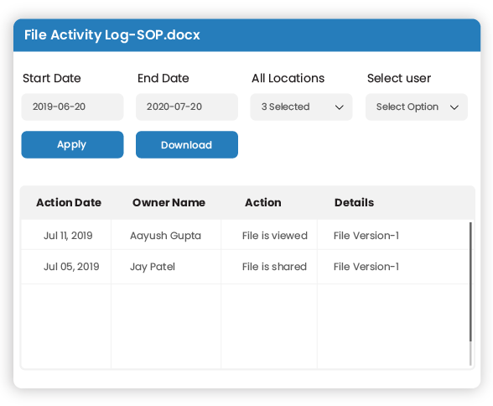Image resolution: width=493 pixels, height=406 pixels.
Task: Click the Action column header
Action: pyautogui.click(x=263, y=202)
